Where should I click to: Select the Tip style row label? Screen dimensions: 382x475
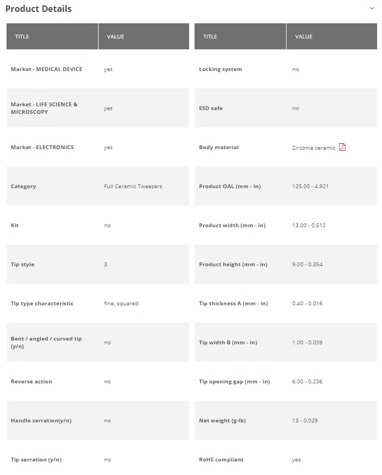point(22,265)
